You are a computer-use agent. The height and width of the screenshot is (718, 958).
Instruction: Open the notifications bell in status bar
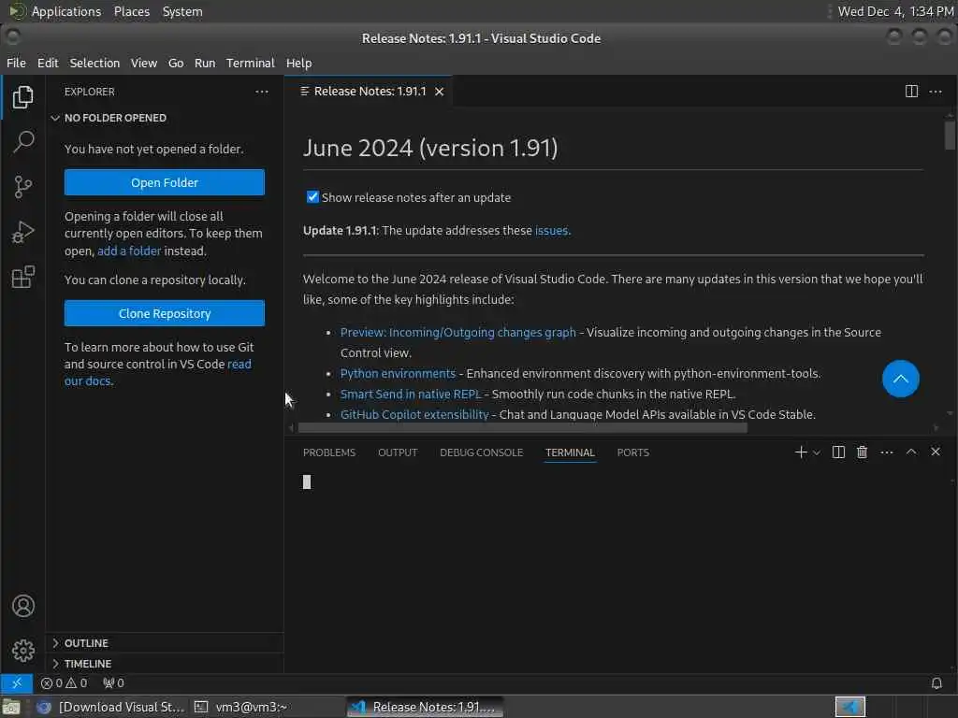(936, 682)
